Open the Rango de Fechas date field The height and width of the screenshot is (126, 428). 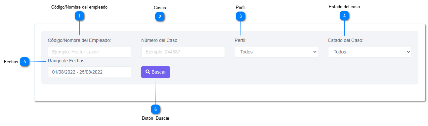[90, 72]
